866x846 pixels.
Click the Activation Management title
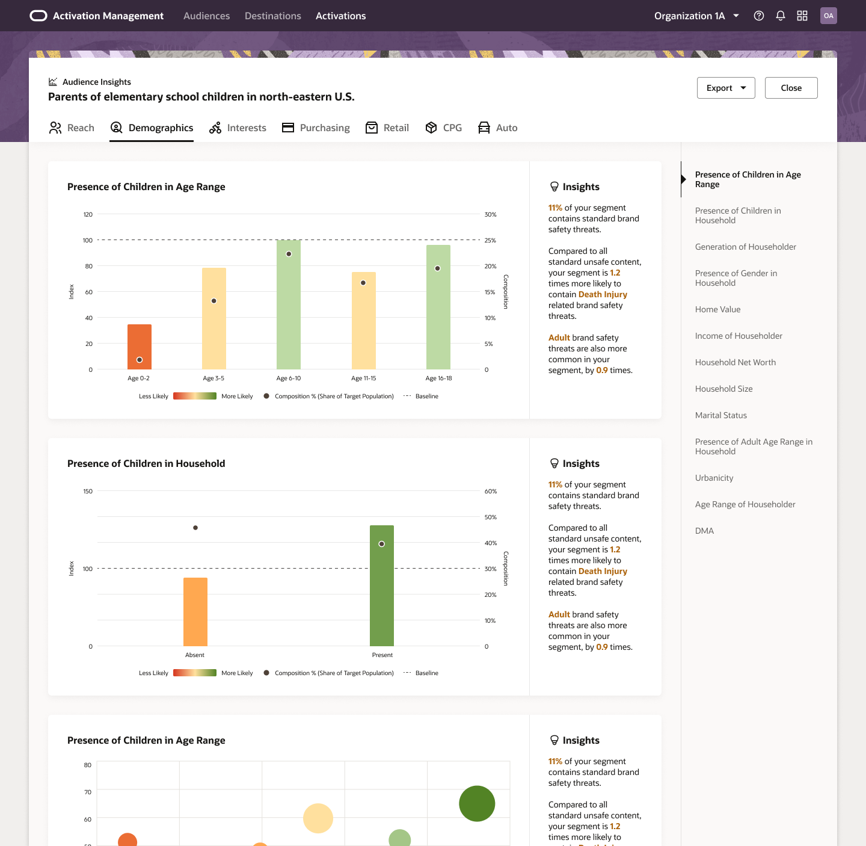(x=108, y=16)
